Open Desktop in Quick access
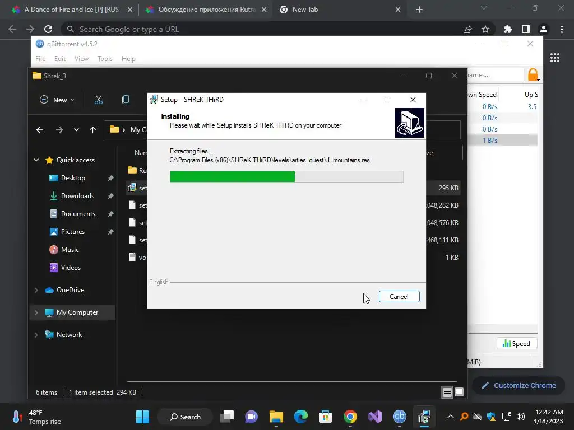The image size is (574, 430). 73,178
